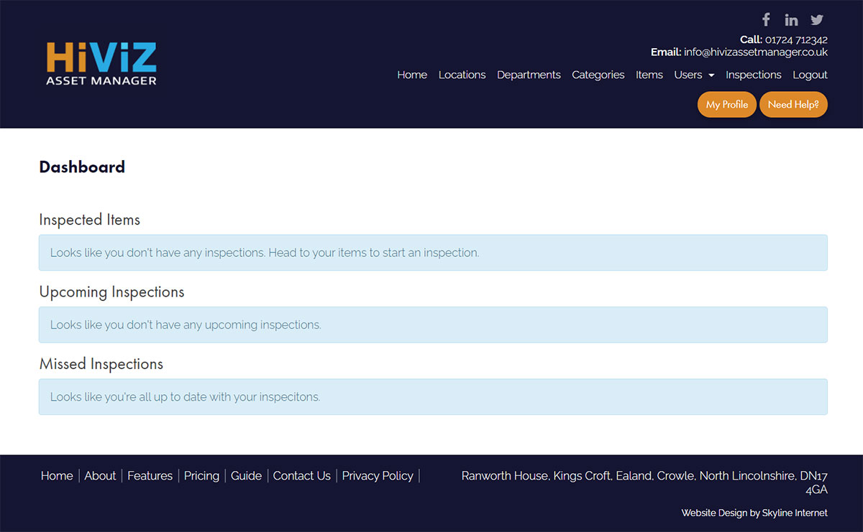The image size is (863, 532).
Task: Click the info@hivizassetmanager.co.uk email address
Action: coord(755,52)
